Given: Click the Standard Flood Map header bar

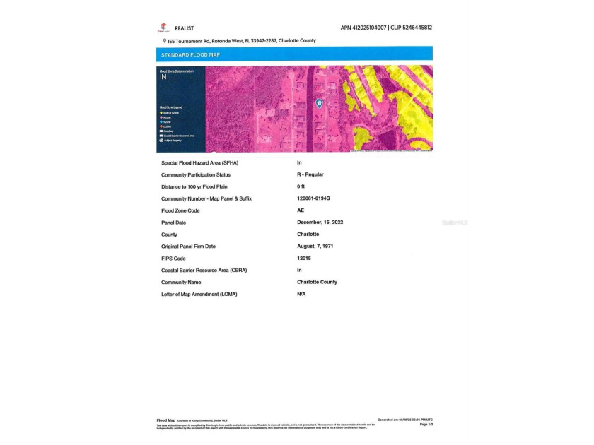Looking at the screenshot, I should [294, 54].
